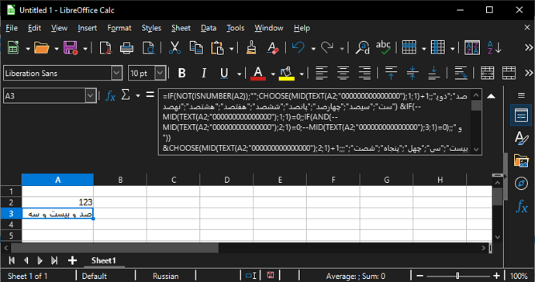Expand the Liberation Sans font name dropdown
Image resolution: width=535 pixels, height=282 pixels.
point(116,73)
